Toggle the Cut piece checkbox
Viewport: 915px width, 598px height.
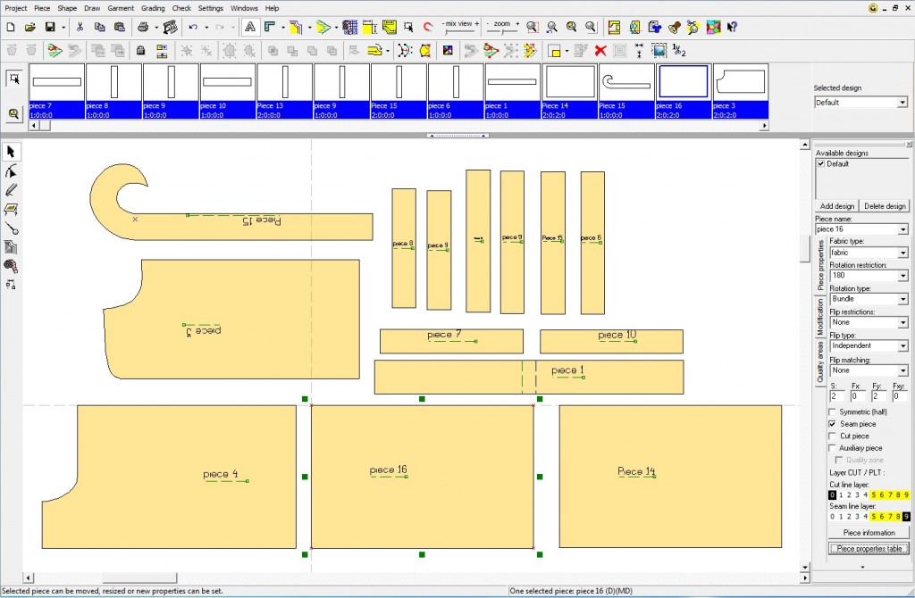[x=833, y=436]
